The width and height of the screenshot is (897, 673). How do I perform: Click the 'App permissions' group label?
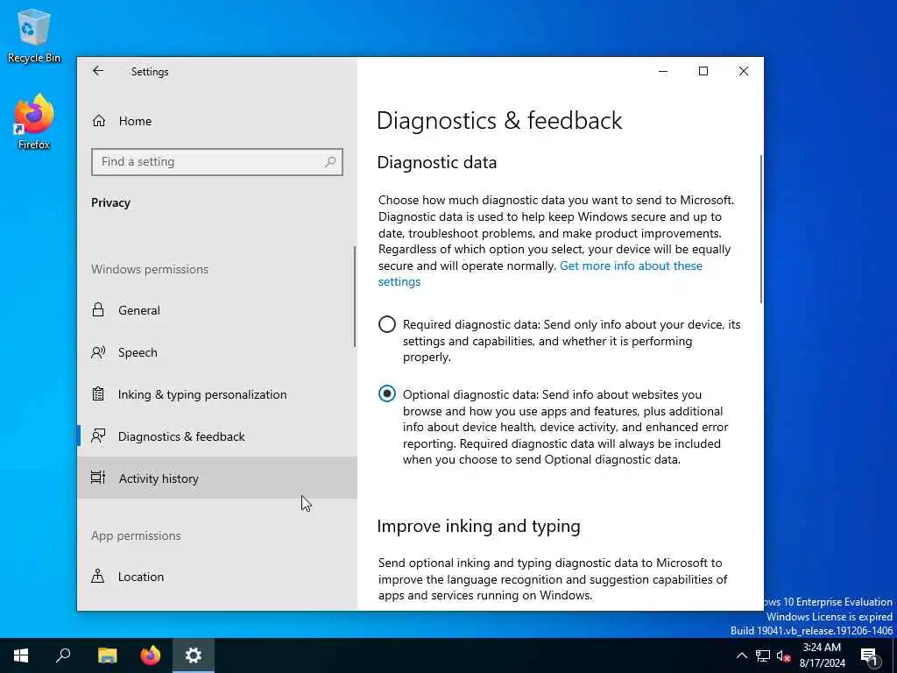tap(136, 535)
